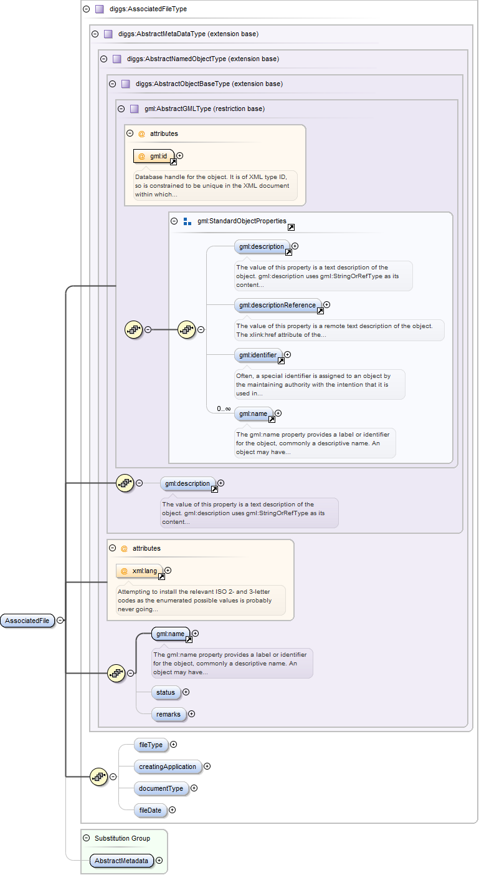Collapse the diggs:AbstractMetaDataType section
Image resolution: width=479 pixels, height=875 pixels.
pos(95,34)
